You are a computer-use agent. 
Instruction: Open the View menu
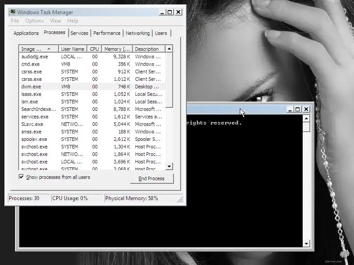point(55,21)
